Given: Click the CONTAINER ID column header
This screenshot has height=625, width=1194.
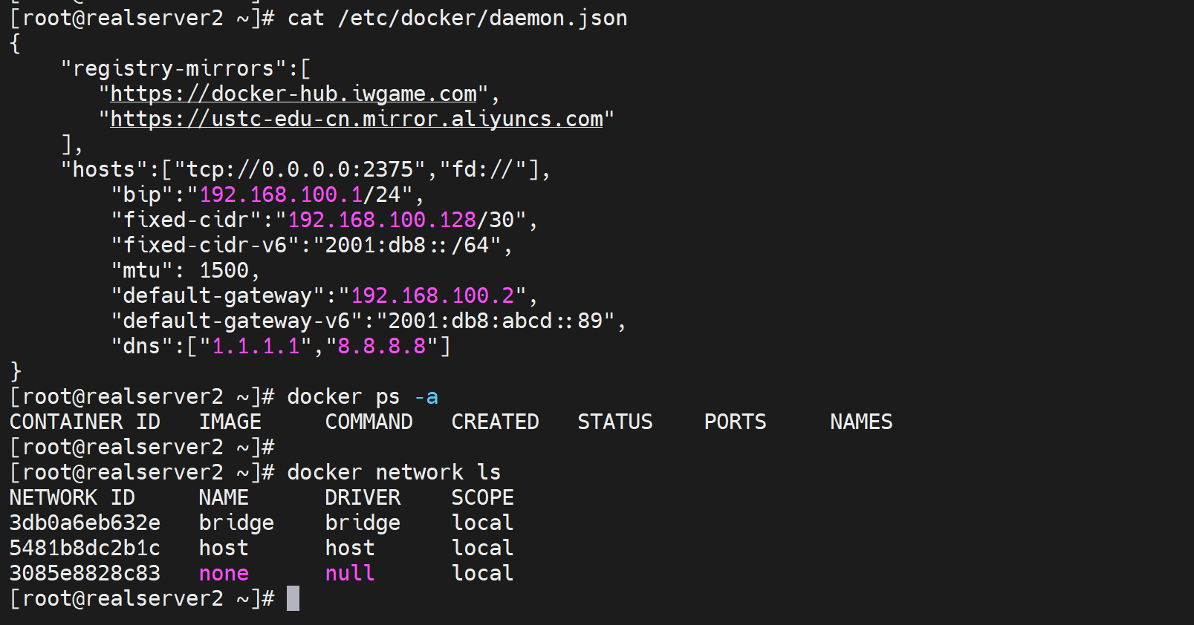Looking at the screenshot, I should 85,422.
